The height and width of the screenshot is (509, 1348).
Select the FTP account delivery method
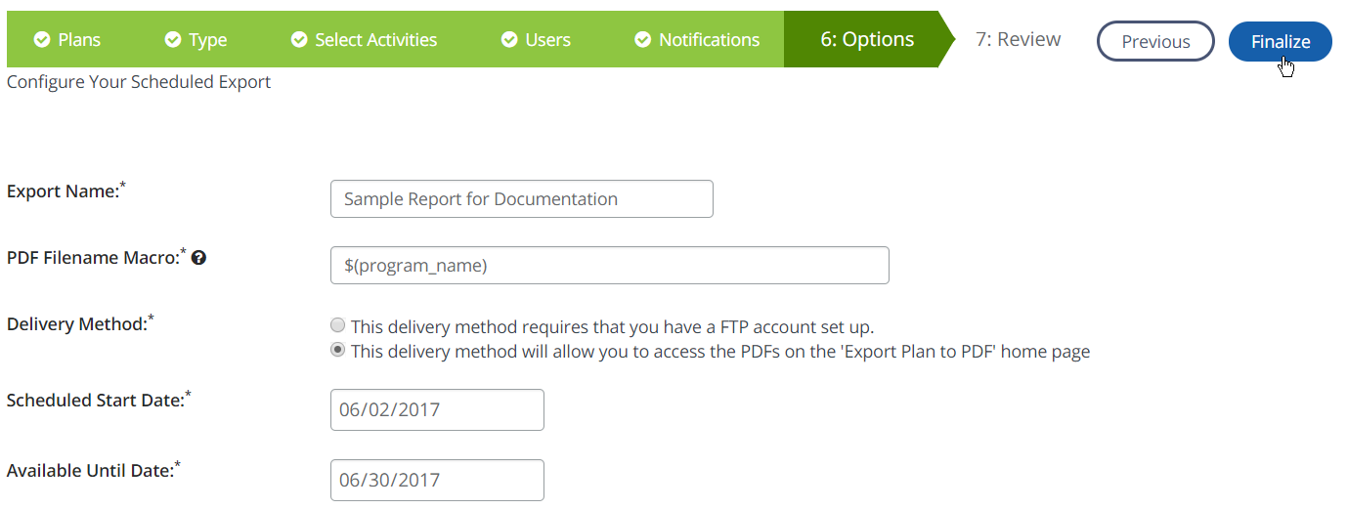(x=338, y=326)
